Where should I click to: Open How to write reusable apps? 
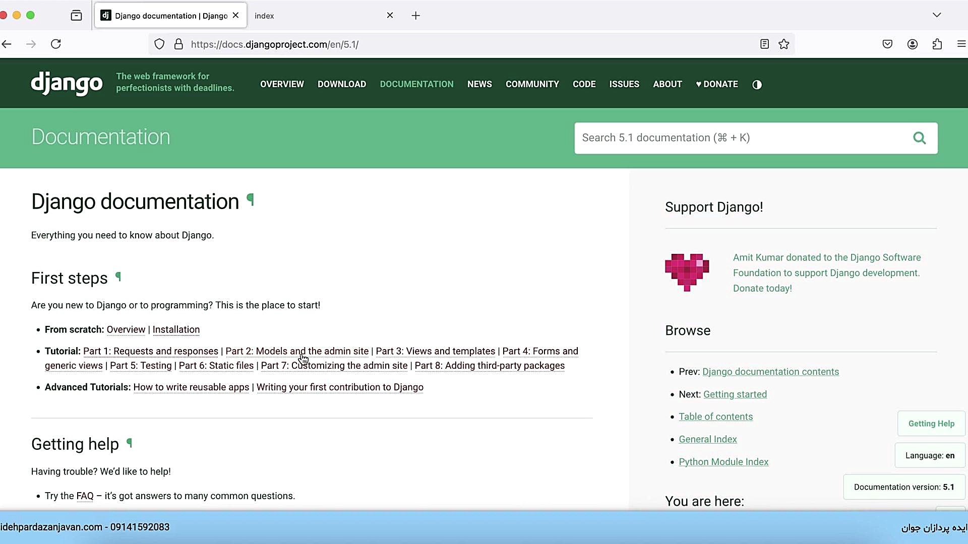point(191,387)
